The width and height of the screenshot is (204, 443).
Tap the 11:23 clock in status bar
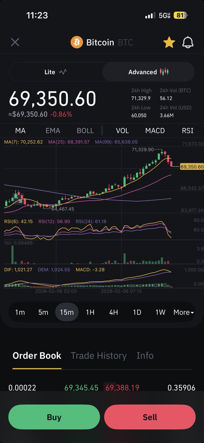point(37,16)
